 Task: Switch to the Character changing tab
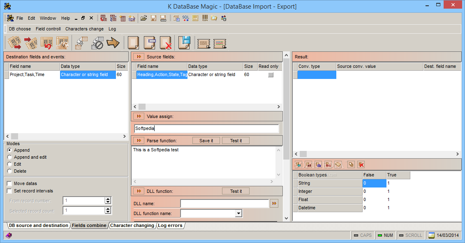[x=132, y=225]
